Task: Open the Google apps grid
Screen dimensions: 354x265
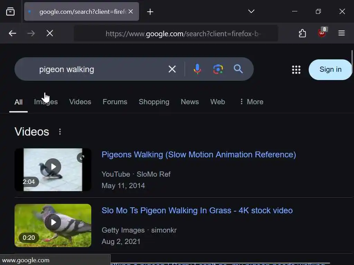Action: point(296,70)
